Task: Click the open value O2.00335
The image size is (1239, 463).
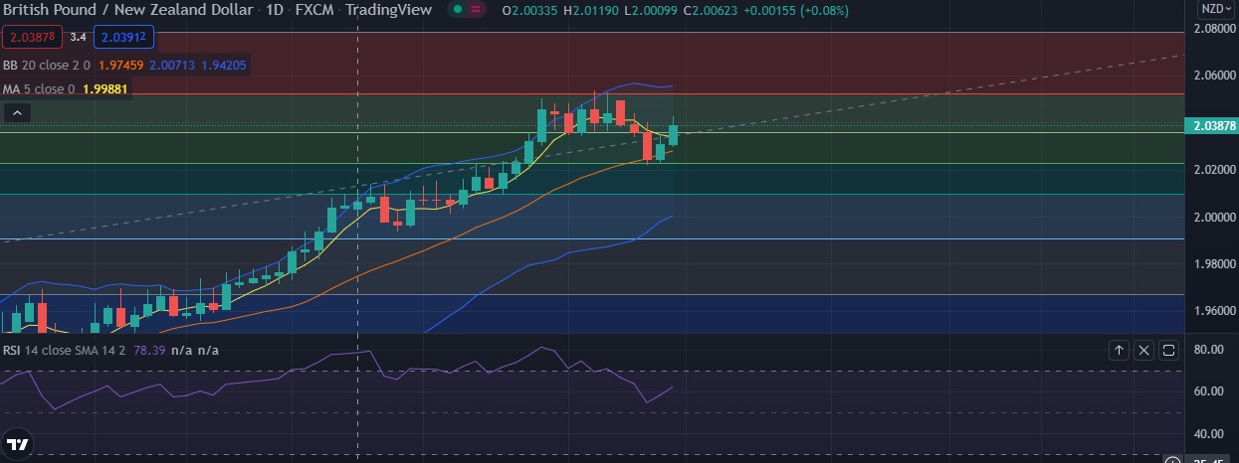Action: (530, 10)
